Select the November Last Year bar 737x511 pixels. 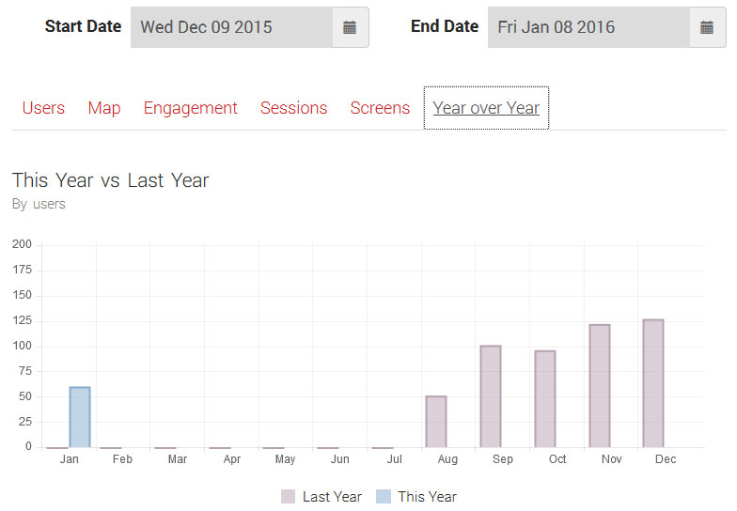600,385
